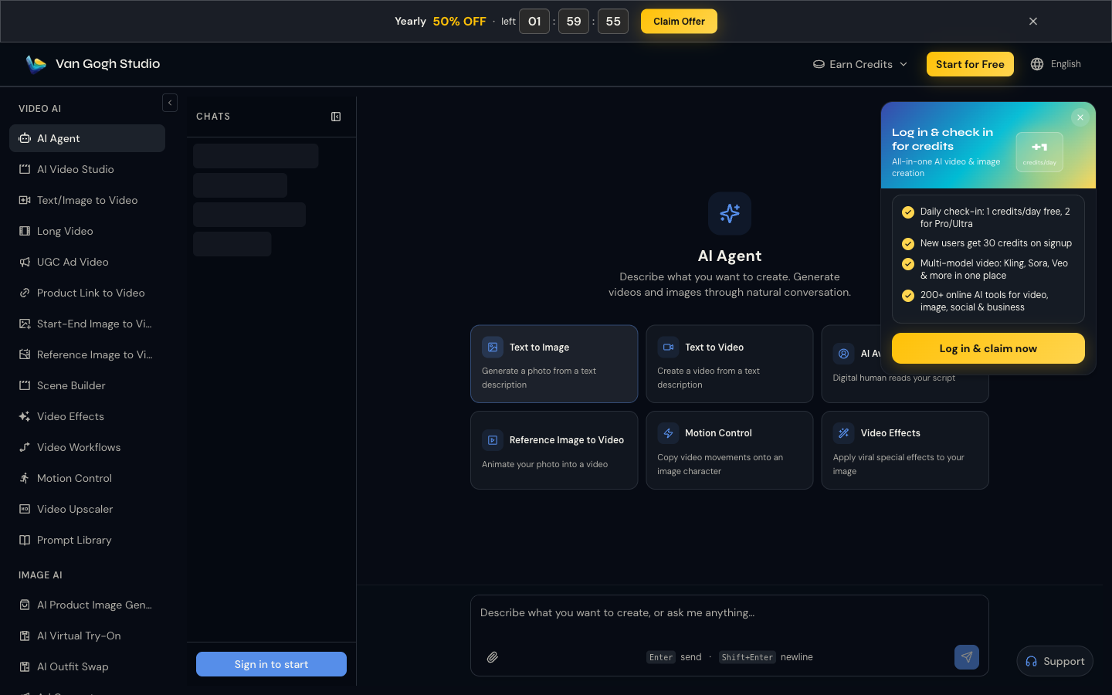Choose the Text to Video card
This screenshot has width=1112, height=695.
pos(729,364)
